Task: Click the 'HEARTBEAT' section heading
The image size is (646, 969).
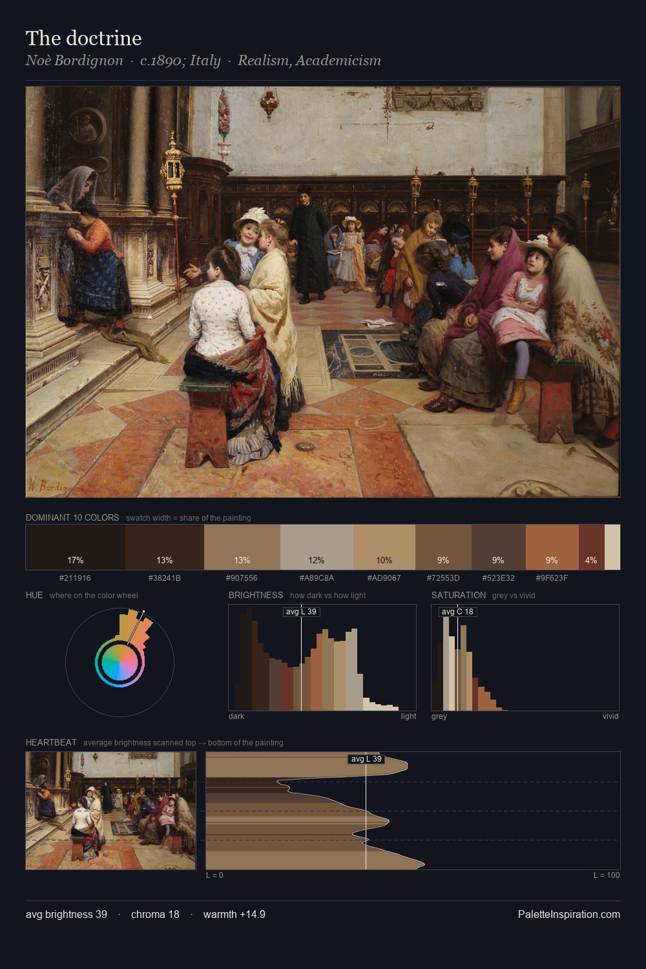Action: (51, 743)
